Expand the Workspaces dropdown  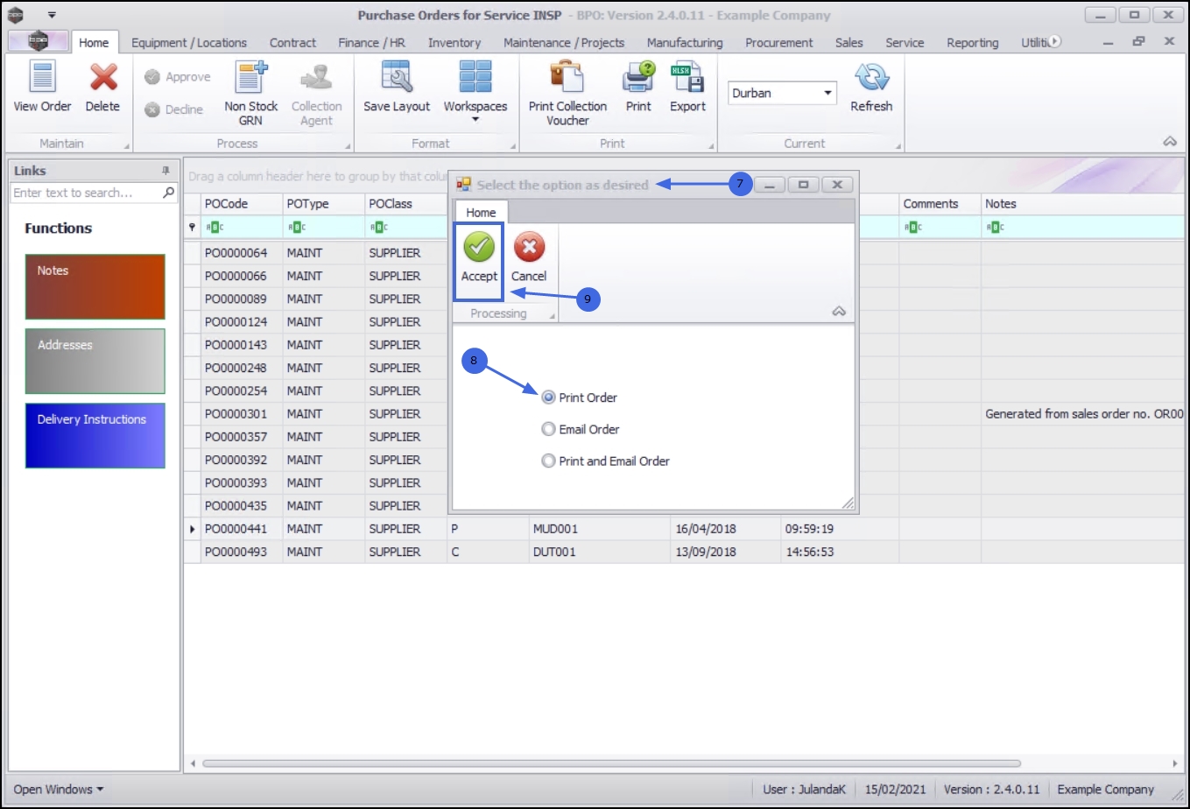[x=475, y=93]
